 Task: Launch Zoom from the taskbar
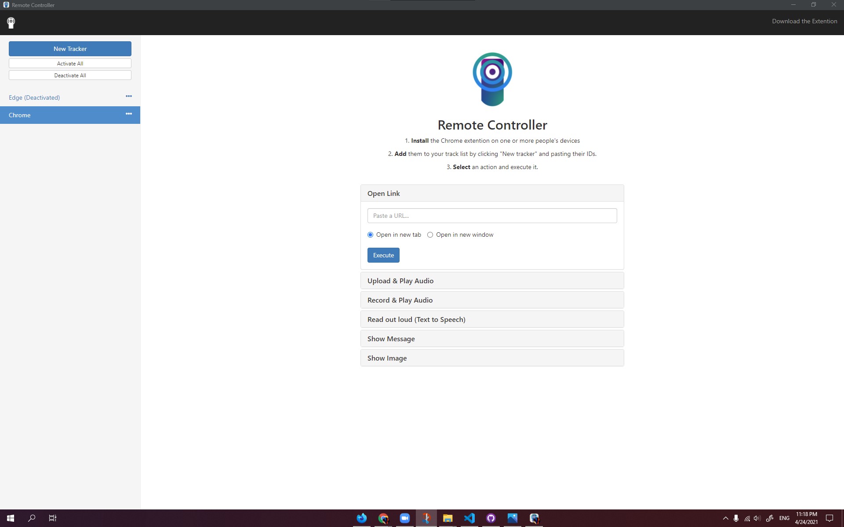(x=405, y=518)
